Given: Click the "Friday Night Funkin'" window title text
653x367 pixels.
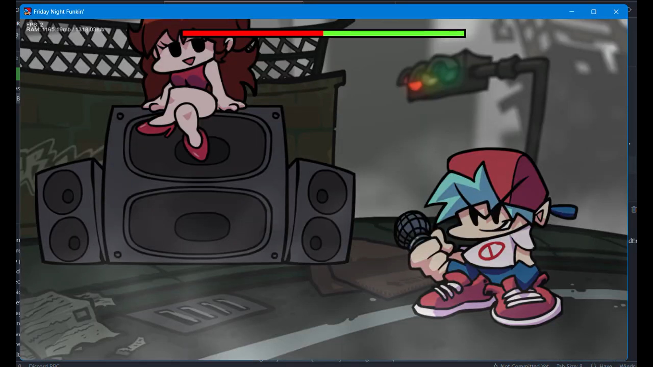Looking at the screenshot, I should coord(59,12).
